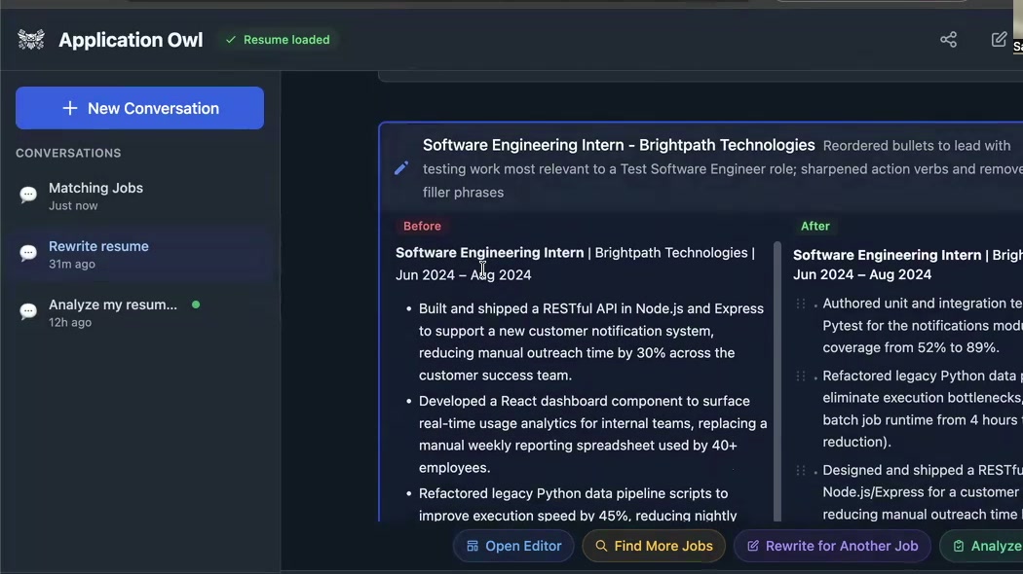Toggle the checkmark in the Resume loaded indicator
Image resolution: width=1023 pixels, height=574 pixels.
tap(231, 40)
